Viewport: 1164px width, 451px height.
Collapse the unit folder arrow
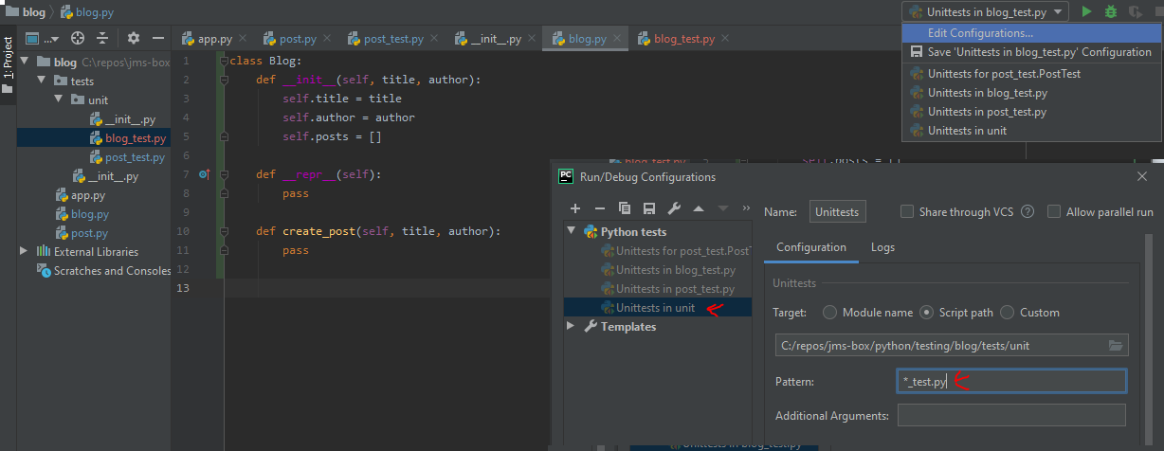59,100
